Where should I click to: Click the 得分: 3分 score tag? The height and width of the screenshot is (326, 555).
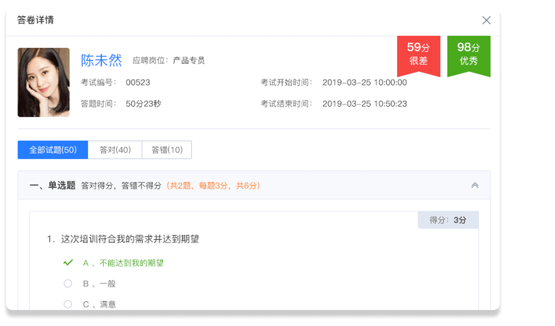[x=448, y=220]
